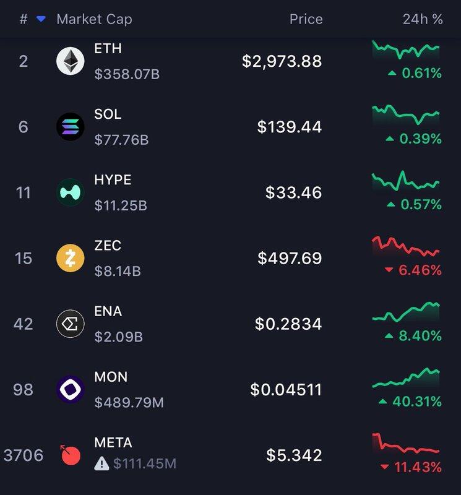Tap the Zcash ZEC logo

tap(71, 258)
